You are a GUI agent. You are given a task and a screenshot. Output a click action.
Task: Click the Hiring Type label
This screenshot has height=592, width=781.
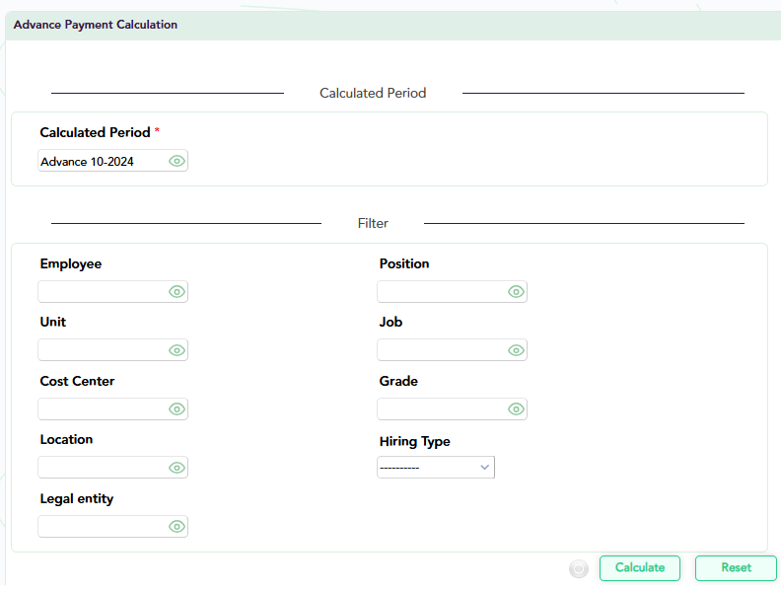[414, 441]
